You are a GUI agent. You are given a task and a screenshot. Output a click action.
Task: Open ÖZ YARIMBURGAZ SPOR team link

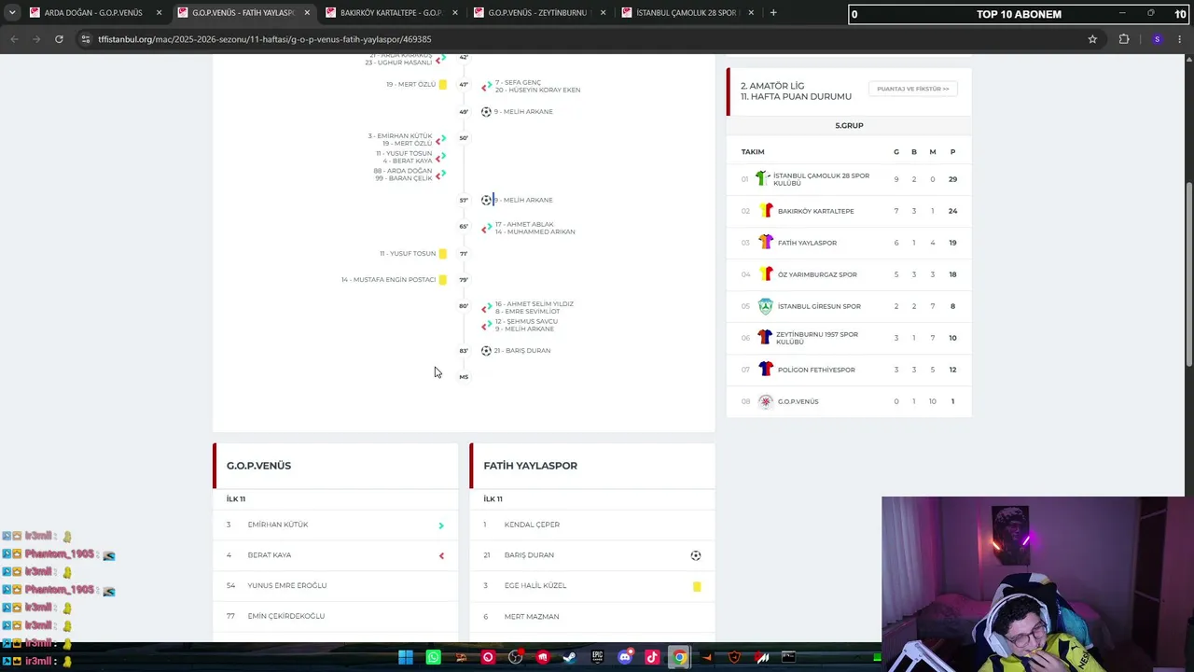pyautogui.click(x=817, y=274)
